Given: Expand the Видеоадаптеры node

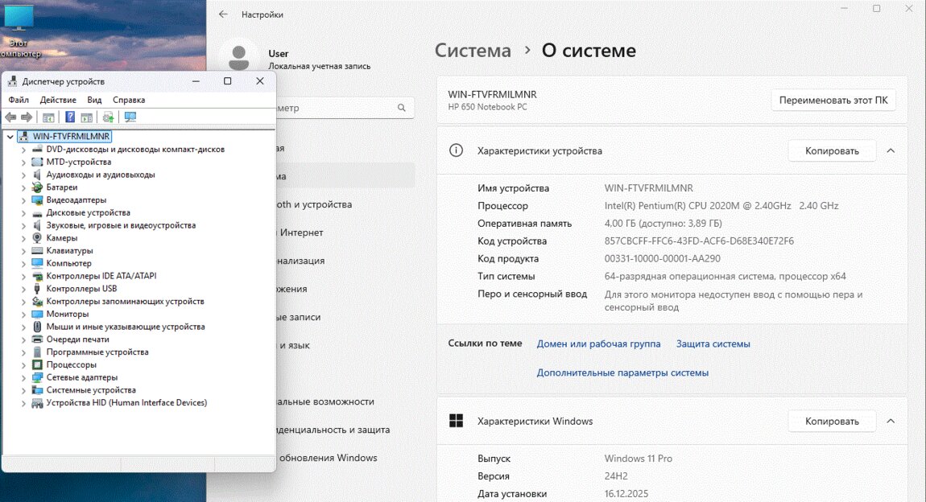Looking at the screenshot, I should click(x=23, y=200).
